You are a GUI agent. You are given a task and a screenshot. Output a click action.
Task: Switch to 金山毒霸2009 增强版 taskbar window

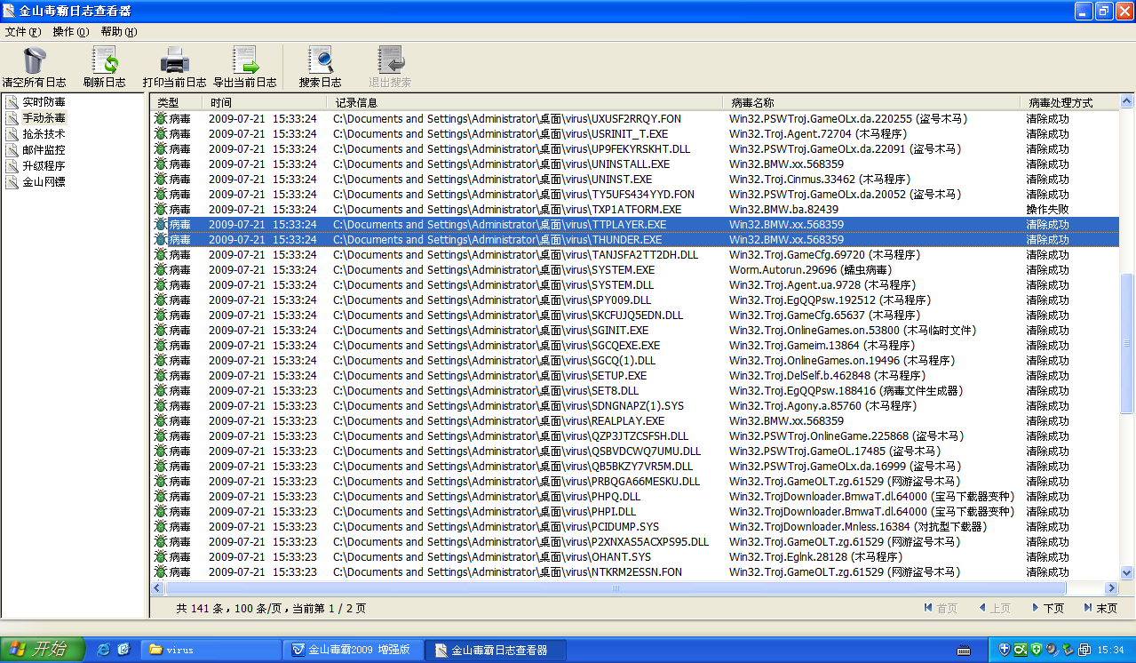click(x=353, y=650)
